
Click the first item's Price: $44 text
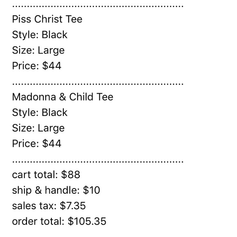click(x=37, y=66)
